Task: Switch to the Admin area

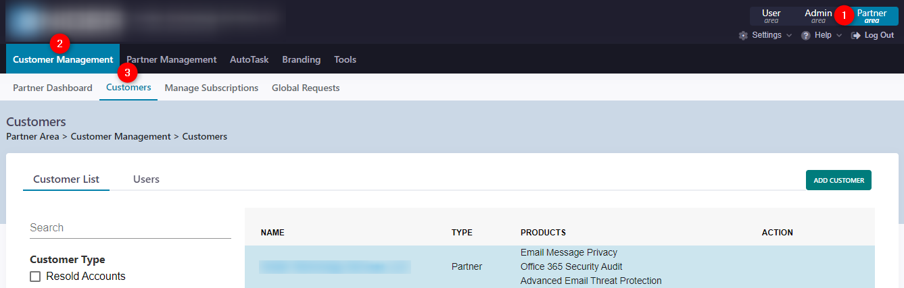Action: tap(818, 16)
